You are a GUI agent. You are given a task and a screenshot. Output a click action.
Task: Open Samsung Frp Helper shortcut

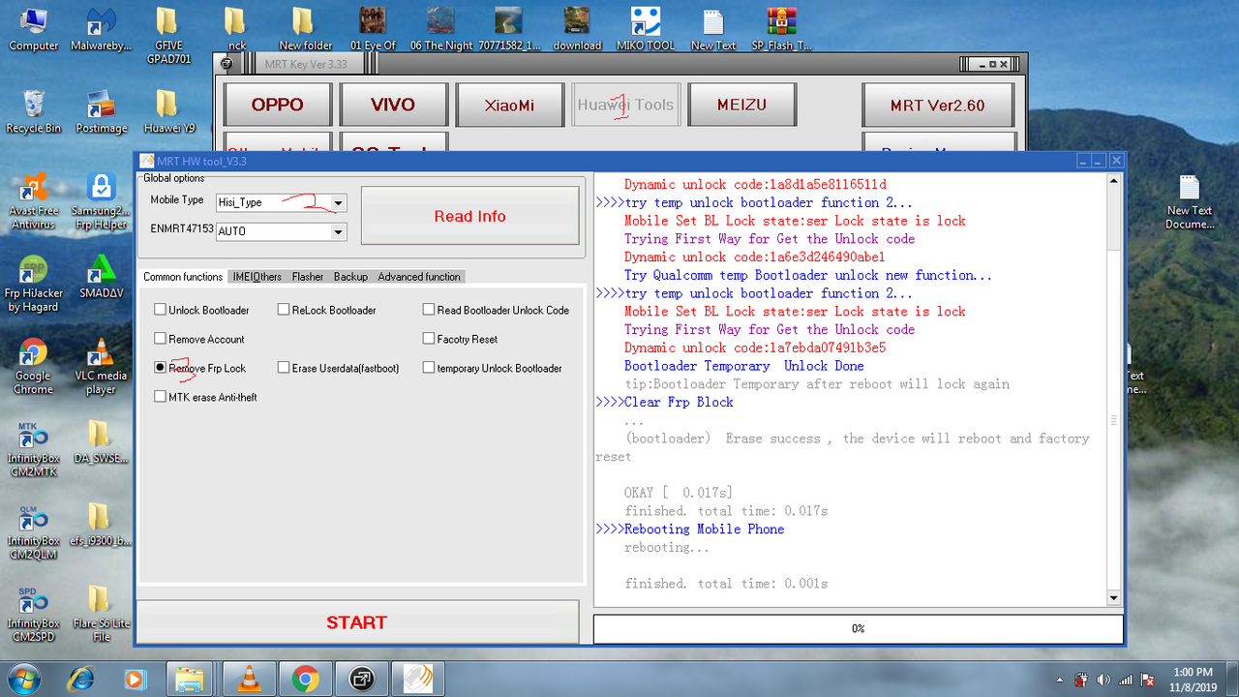click(x=101, y=201)
